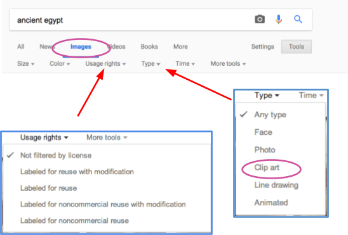Open the More tools dropdown in toolbar
The height and width of the screenshot is (235, 348).
click(228, 64)
